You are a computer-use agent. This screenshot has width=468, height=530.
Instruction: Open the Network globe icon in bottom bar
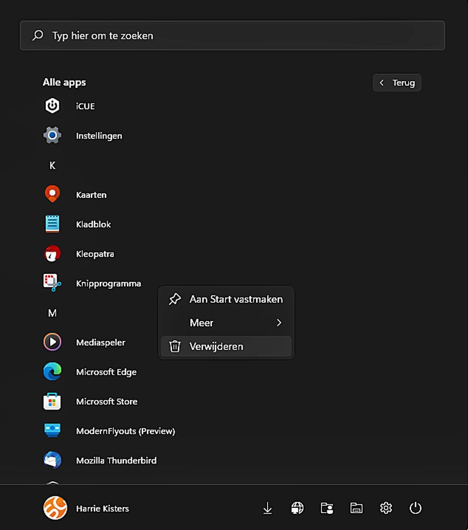point(297,508)
